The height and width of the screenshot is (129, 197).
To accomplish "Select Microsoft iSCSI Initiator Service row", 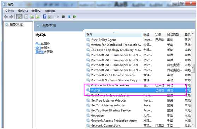I will coord(138,75).
